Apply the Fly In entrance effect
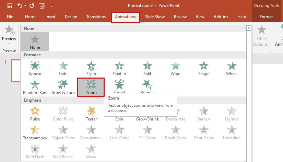 pyautogui.click(x=91, y=68)
